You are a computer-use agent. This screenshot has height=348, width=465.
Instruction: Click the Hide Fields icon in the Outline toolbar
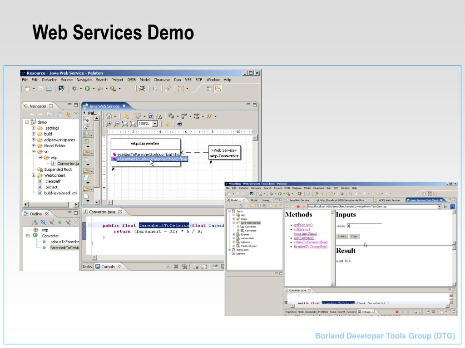click(x=43, y=222)
